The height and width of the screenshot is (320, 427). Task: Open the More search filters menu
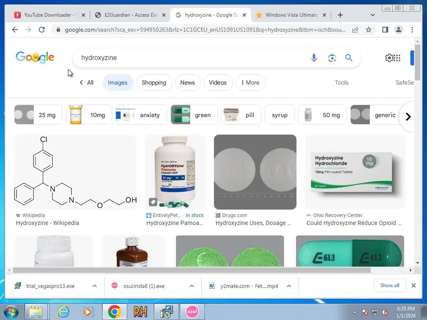pos(250,82)
